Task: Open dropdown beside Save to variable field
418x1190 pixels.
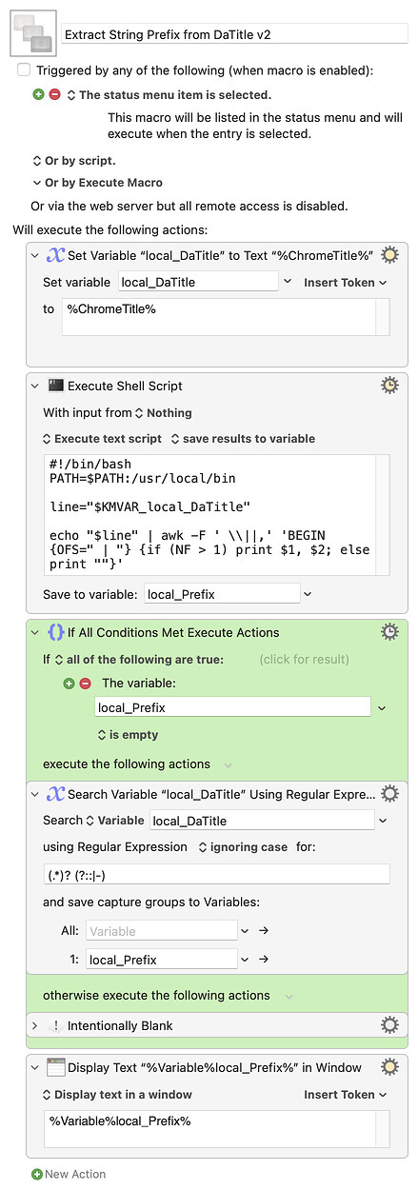Action: tap(308, 594)
